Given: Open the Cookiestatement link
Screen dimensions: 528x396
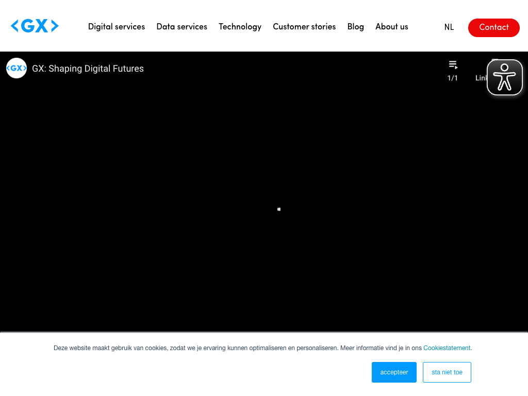Looking at the screenshot, I should click(x=447, y=348).
